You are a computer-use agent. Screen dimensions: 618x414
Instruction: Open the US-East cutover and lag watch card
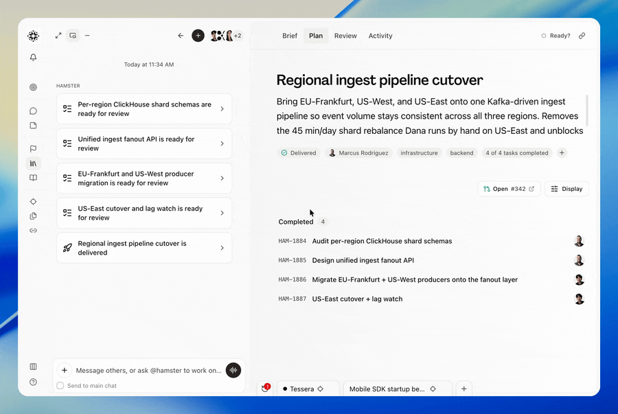tap(144, 213)
